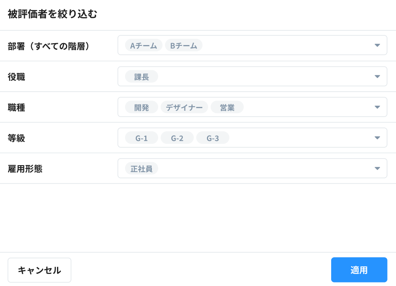Click empty area of 役職 field
The height and width of the screenshot is (286, 396).
[x=264, y=76]
